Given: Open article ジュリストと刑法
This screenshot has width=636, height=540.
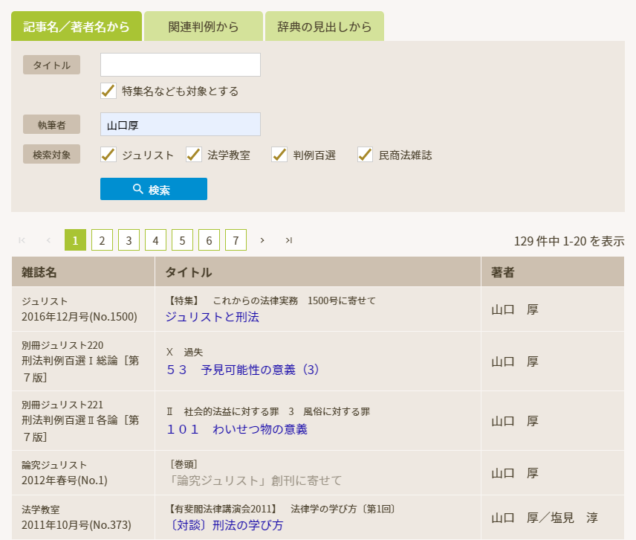Looking at the screenshot, I should tap(212, 317).
